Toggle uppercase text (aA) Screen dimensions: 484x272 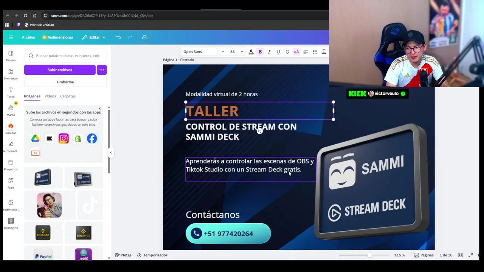pyautogui.click(x=296, y=52)
